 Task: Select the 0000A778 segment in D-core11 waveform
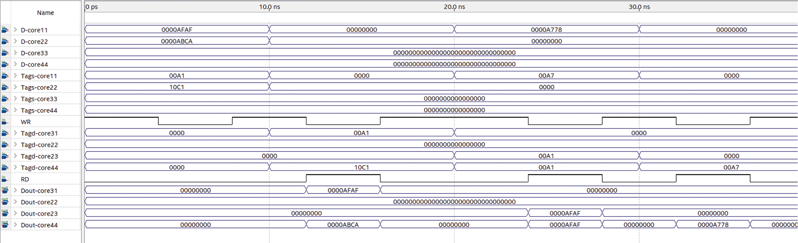pyautogui.click(x=546, y=30)
